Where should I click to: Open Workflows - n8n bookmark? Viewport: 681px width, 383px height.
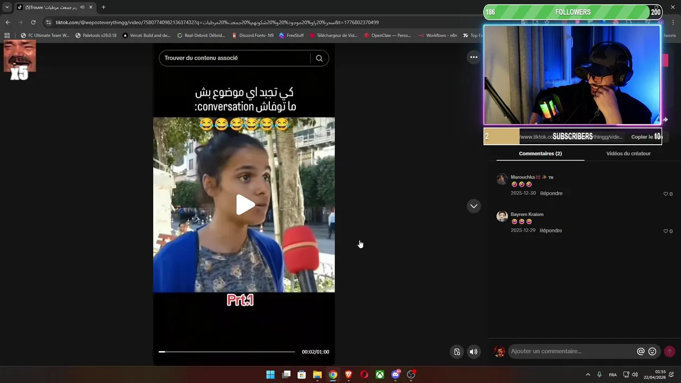click(x=437, y=36)
